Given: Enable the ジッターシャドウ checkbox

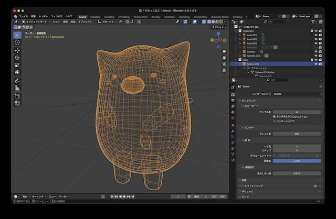Looking at the screenshot, I should (x=274, y=121).
